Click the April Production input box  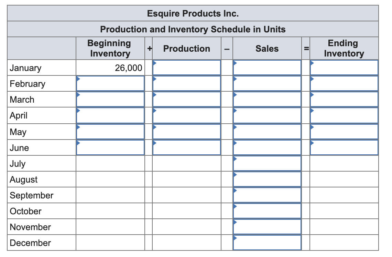tap(186, 115)
